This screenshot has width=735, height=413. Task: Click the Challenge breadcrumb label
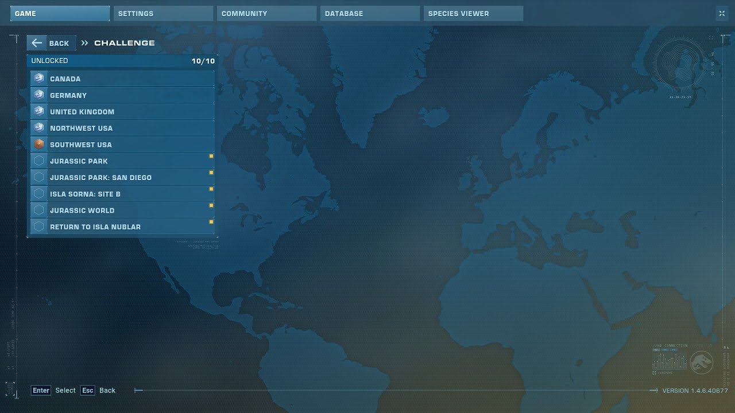125,43
